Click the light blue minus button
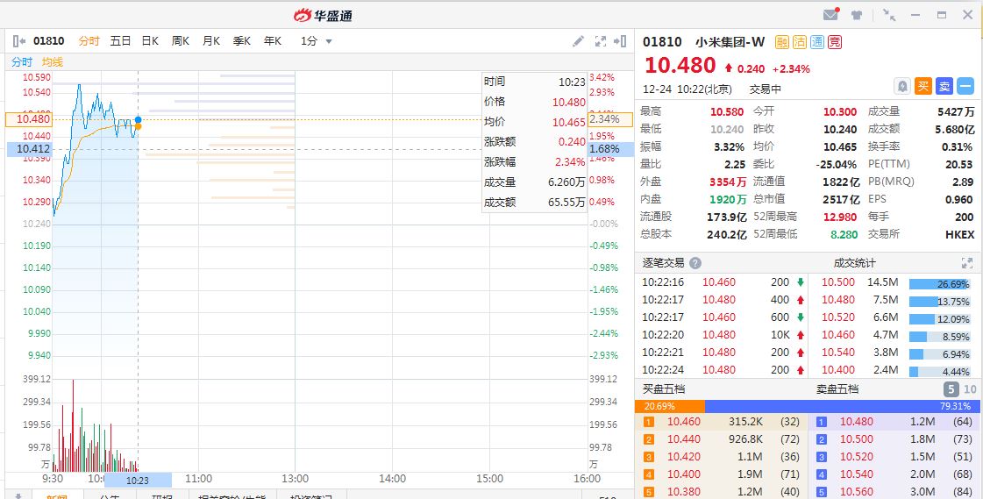This screenshot has width=983, height=499. click(x=965, y=87)
